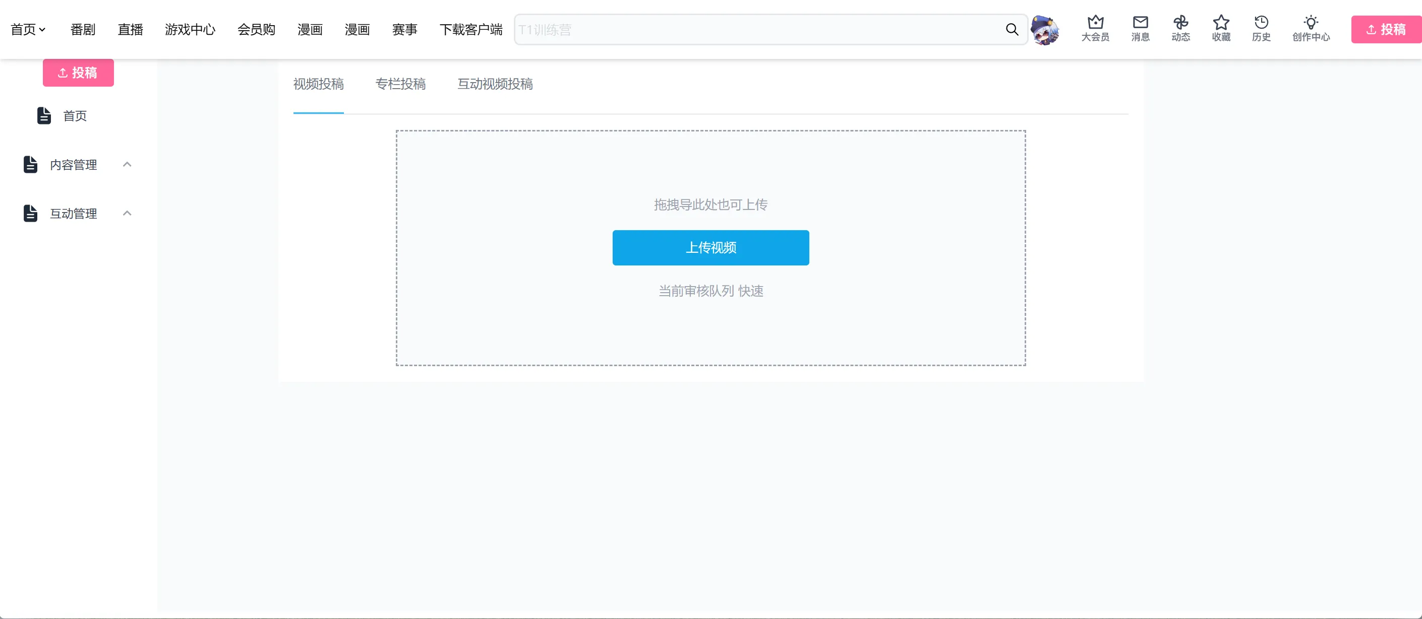Open the 动态 pinwheel icon

pyautogui.click(x=1181, y=22)
